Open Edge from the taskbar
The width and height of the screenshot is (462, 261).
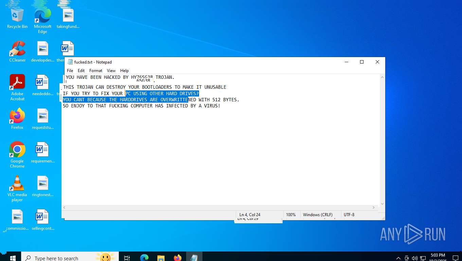pyautogui.click(x=144, y=258)
